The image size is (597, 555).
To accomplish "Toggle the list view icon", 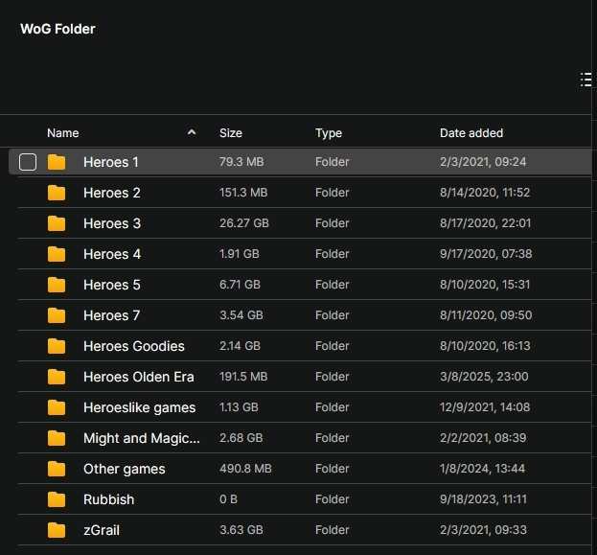I will point(586,80).
